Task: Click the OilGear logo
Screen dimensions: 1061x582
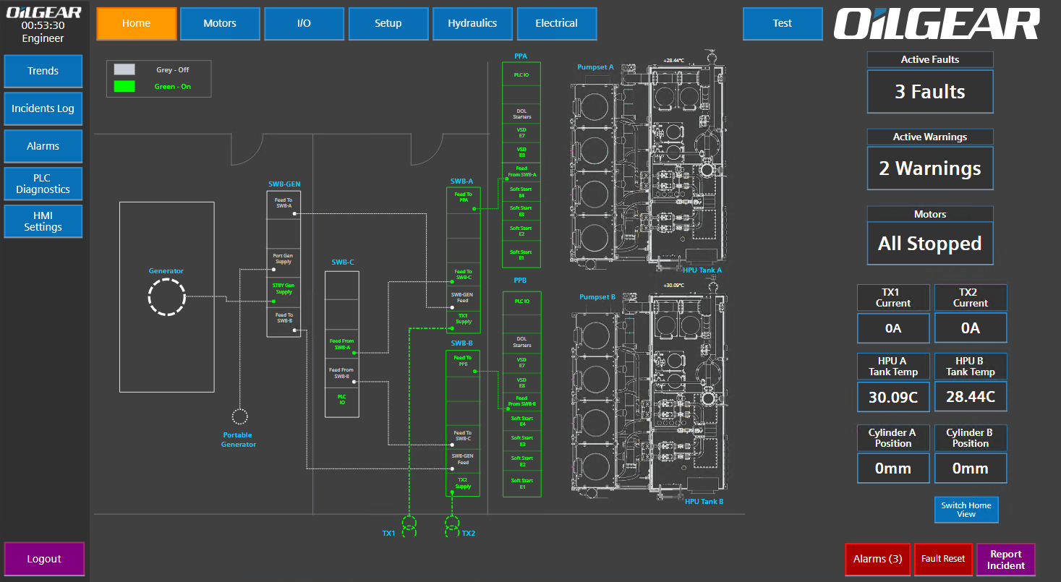Action: tap(936, 24)
